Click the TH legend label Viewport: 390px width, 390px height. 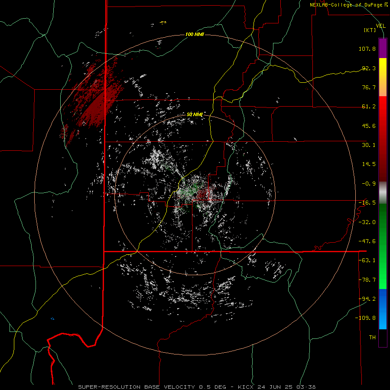click(x=372, y=338)
